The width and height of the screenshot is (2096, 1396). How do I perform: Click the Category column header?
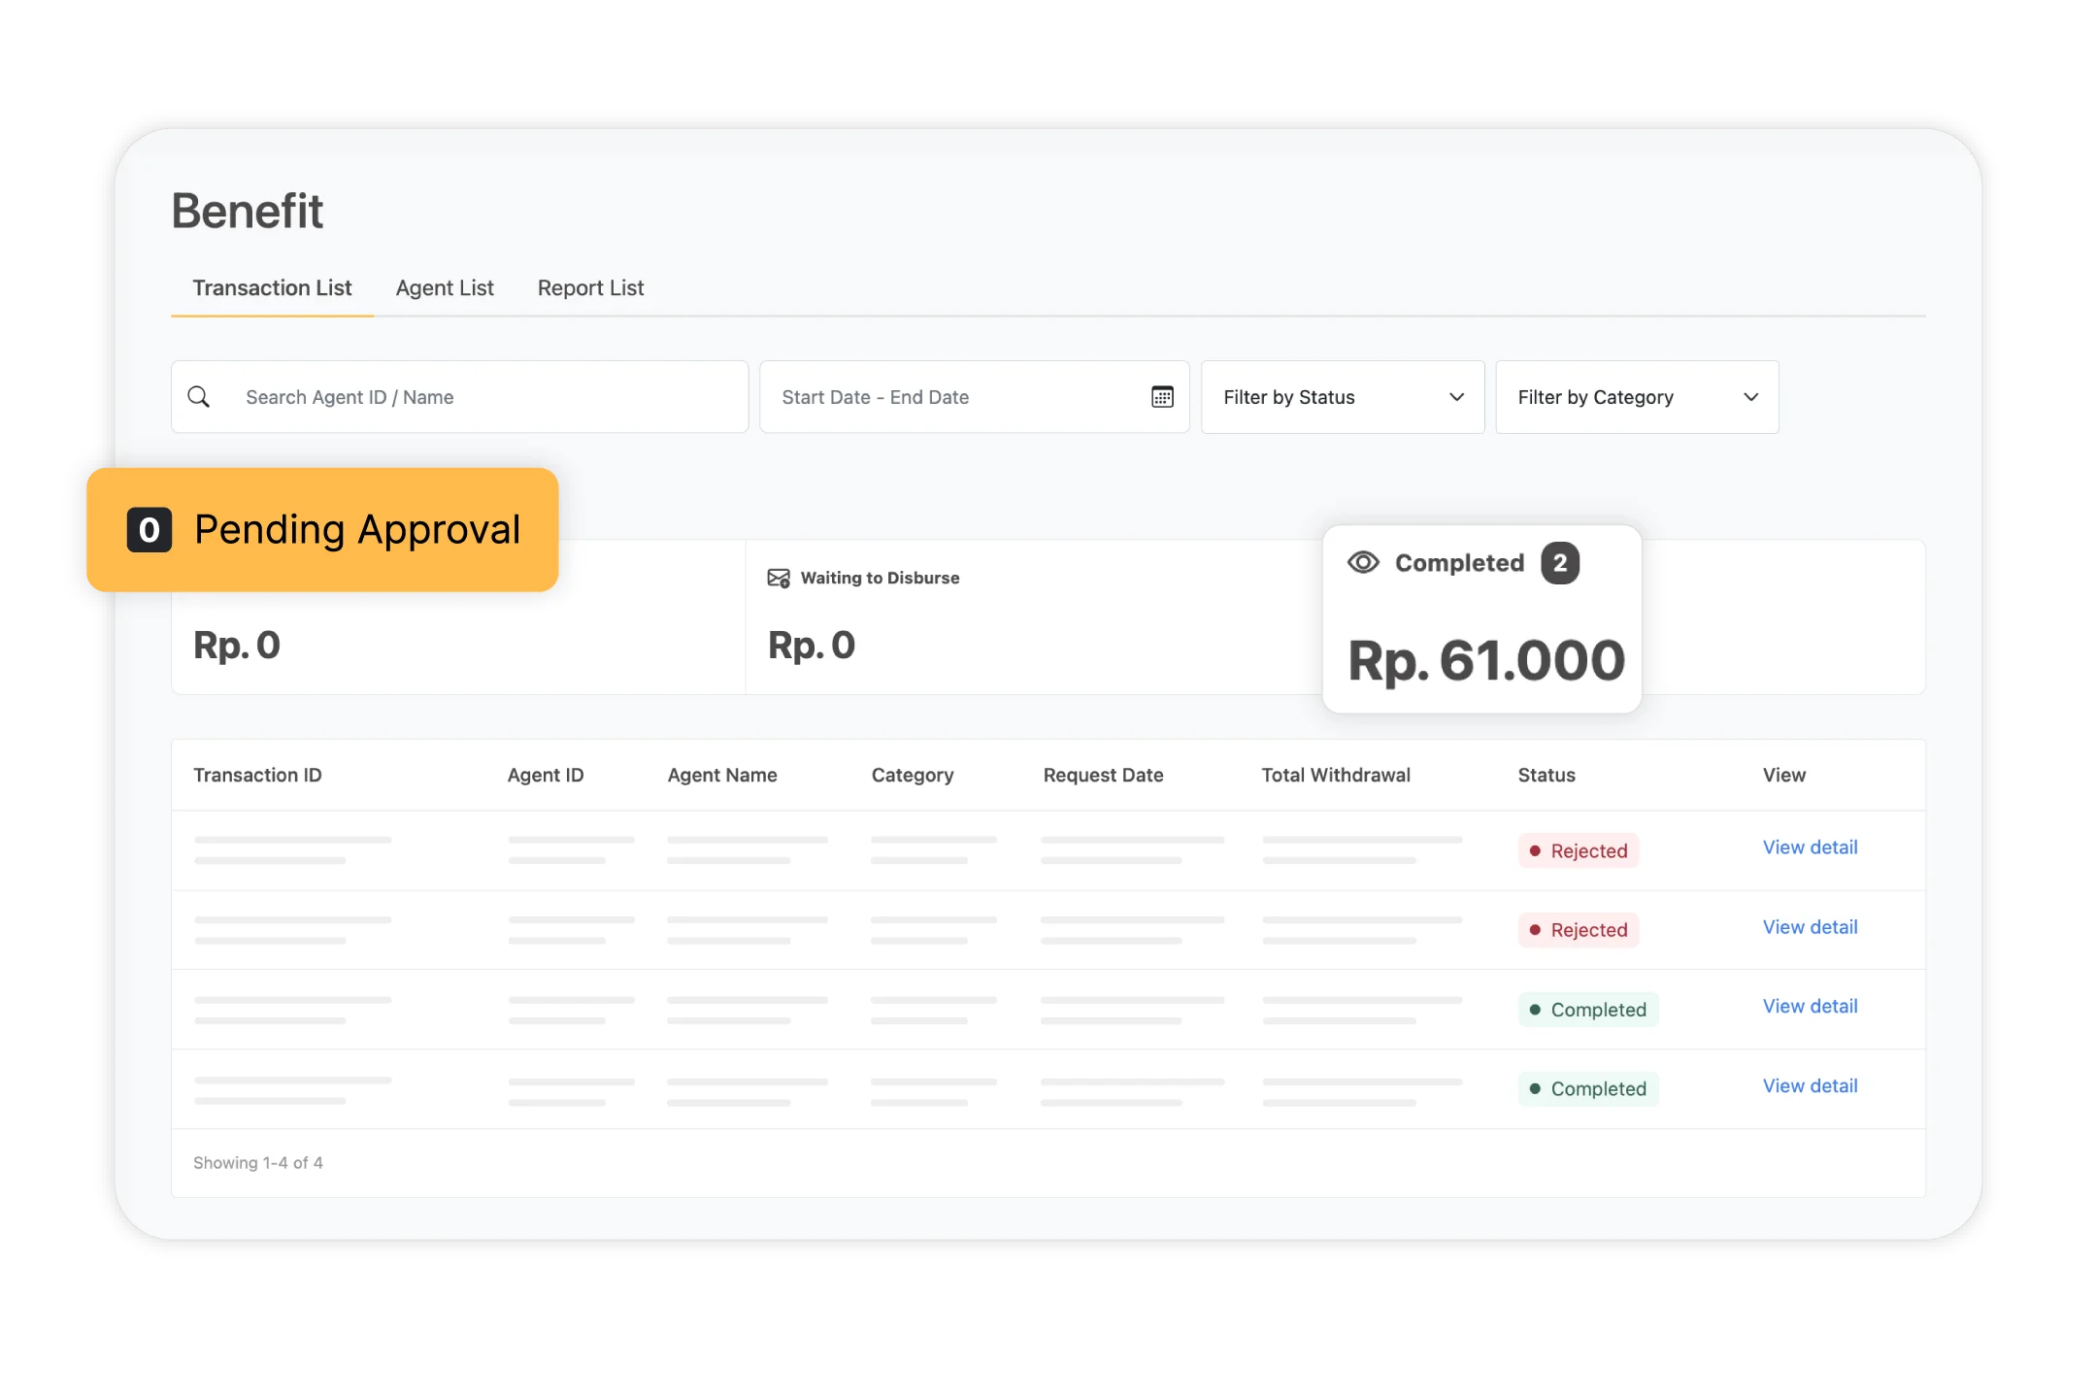coord(913,775)
